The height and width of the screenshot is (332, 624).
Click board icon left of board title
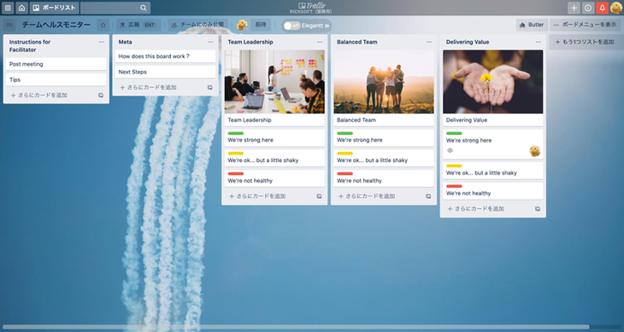[x=9, y=25]
